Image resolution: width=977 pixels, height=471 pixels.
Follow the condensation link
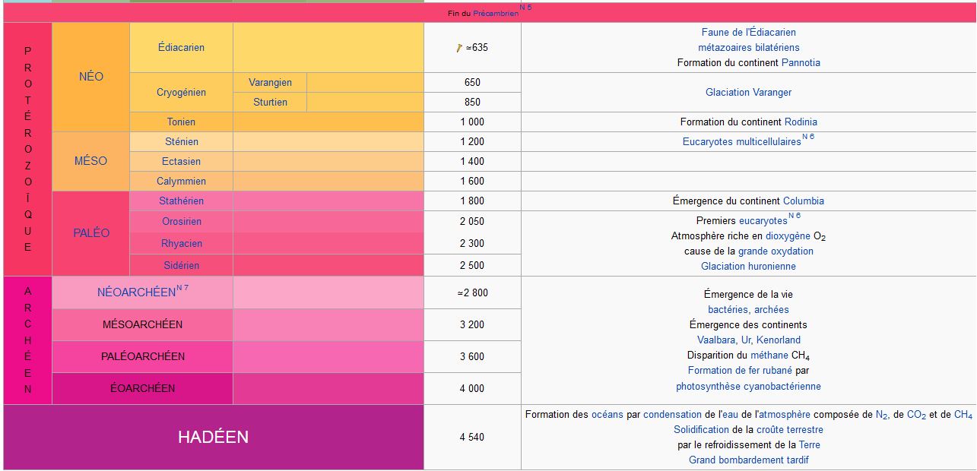[672, 414]
